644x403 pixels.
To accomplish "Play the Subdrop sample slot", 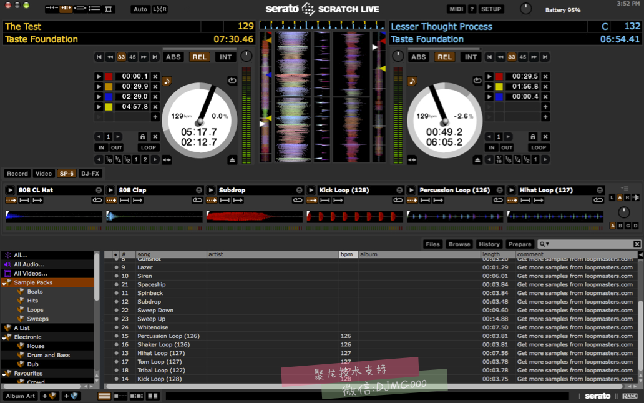I will click(211, 190).
